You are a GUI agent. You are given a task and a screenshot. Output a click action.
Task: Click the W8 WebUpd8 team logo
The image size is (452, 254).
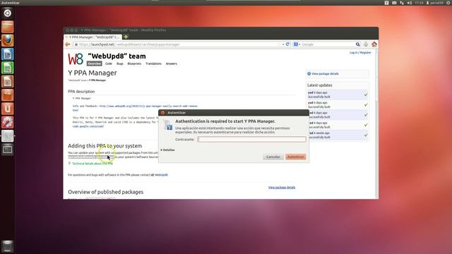76,59
